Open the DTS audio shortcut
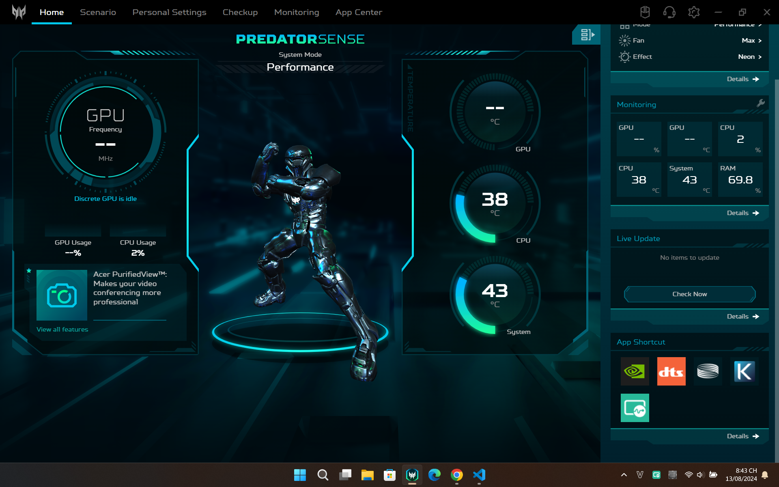Viewport: 779px width, 487px height. (x=671, y=371)
